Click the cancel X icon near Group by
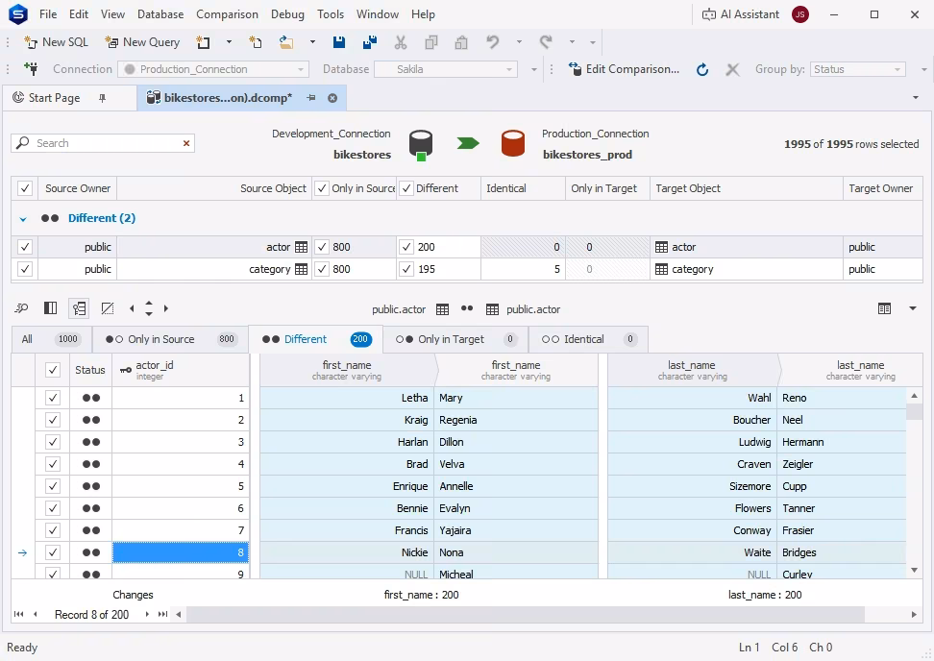The height and width of the screenshot is (661, 934). [732, 70]
